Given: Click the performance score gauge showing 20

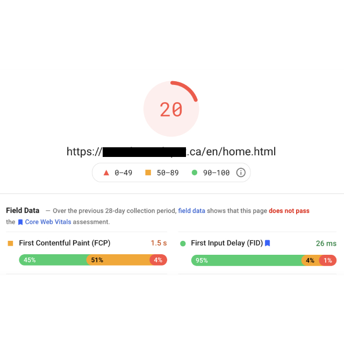Looking at the screenshot, I should coord(171,109).
